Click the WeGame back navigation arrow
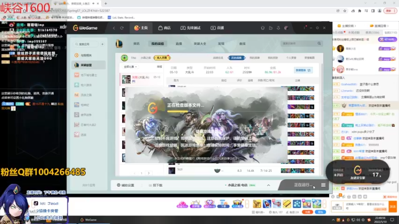The height and width of the screenshot is (224, 399). 114,28
